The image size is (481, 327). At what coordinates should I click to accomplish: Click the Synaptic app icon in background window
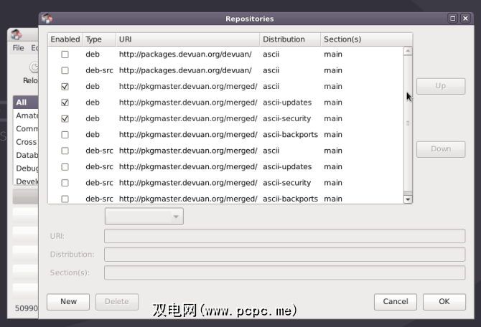16,34
